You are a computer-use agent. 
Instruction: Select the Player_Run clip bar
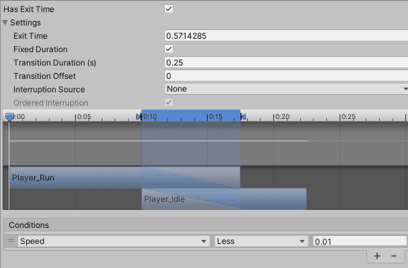coord(74,178)
